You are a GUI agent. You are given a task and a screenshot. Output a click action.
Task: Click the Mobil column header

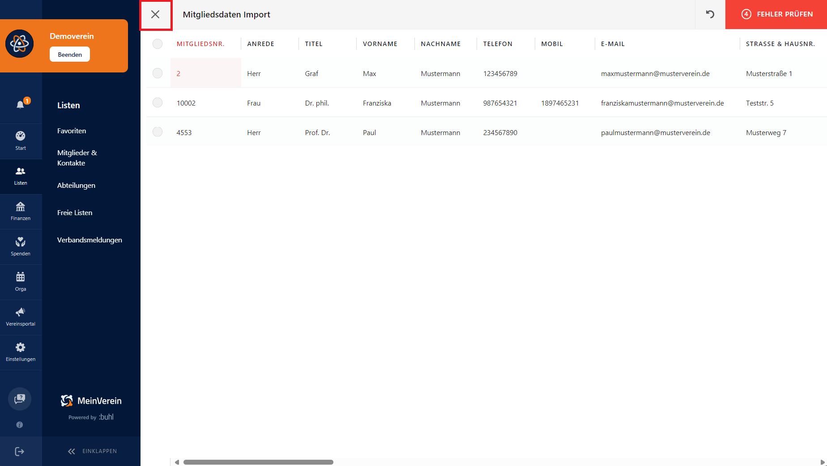pyautogui.click(x=552, y=44)
